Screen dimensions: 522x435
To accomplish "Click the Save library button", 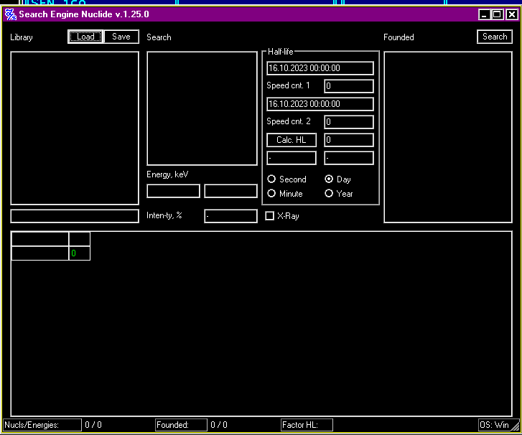I will [x=121, y=37].
